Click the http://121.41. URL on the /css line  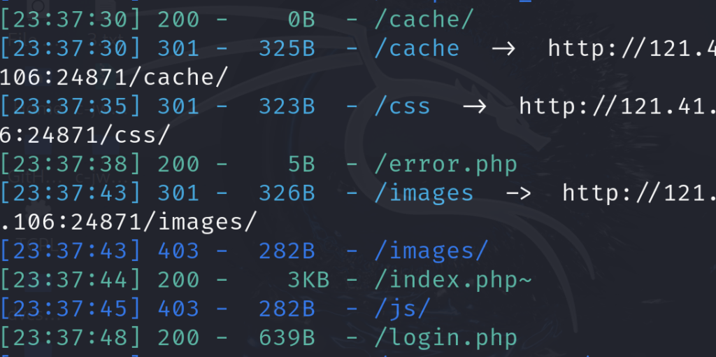617,106
